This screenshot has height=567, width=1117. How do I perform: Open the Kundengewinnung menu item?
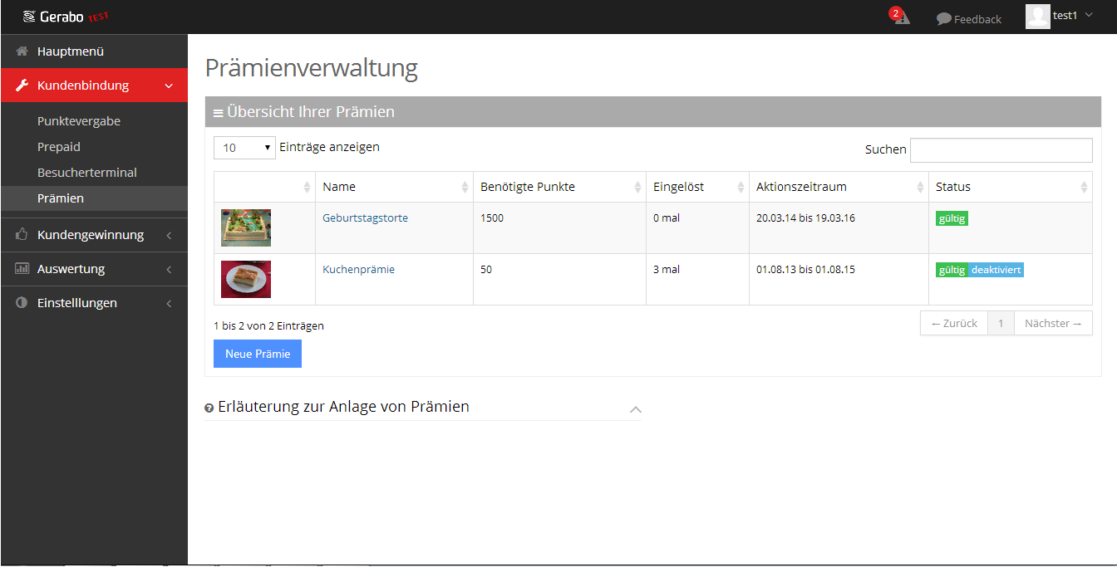point(94,235)
